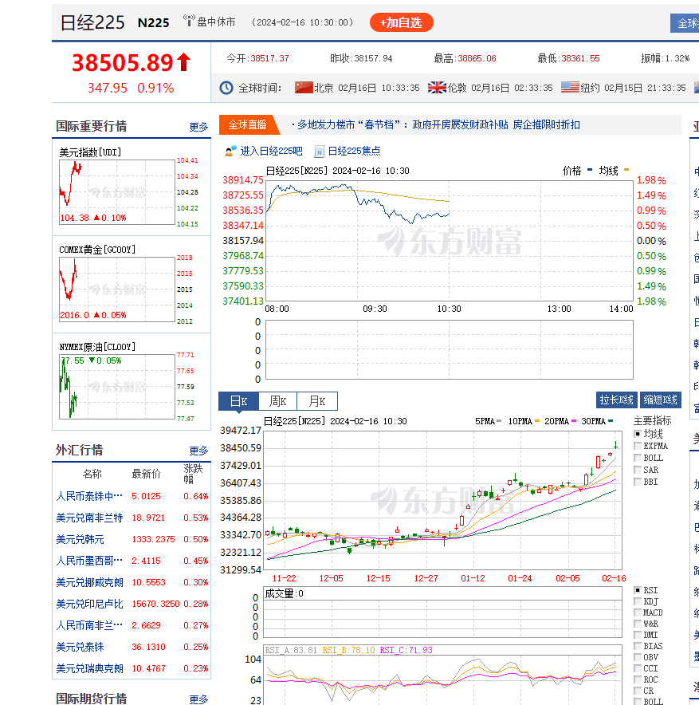Click the user chat icon before 进入日经225吧
The image size is (699, 705).
click(x=230, y=151)
